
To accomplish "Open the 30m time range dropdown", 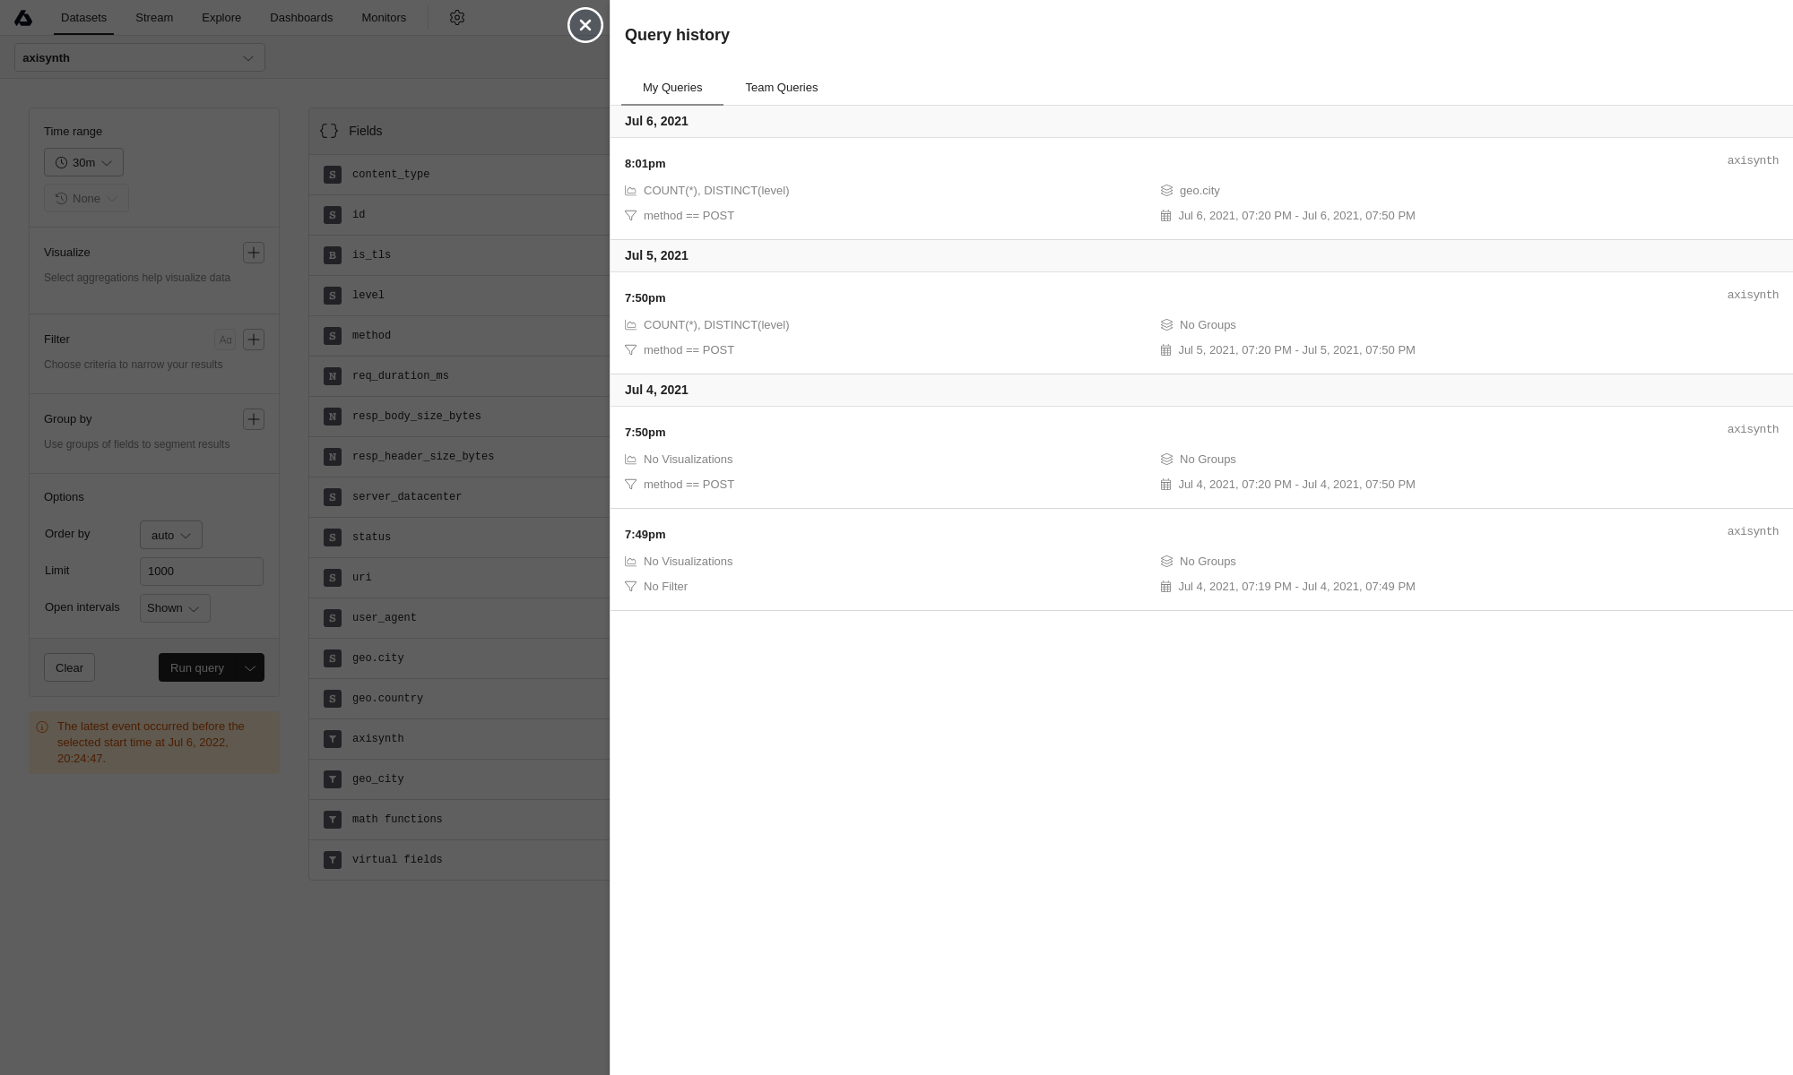I will (83, 162).
